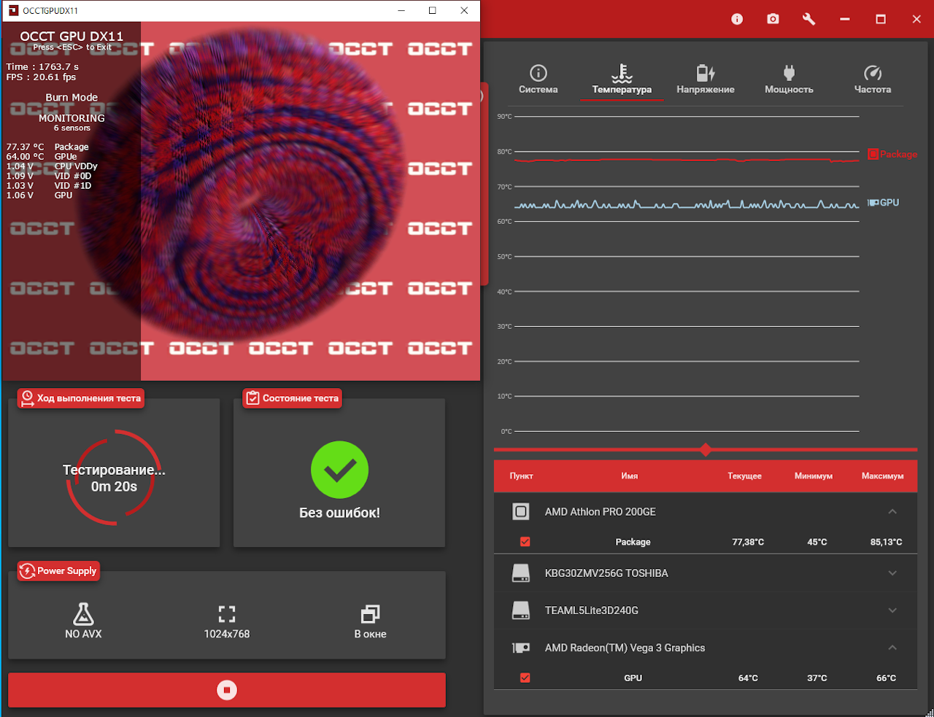Click the GPU current value 64°C
Image resolution: width=934 pixels, height=717 pixels.
pyautogui.click(x=748, y=678)
